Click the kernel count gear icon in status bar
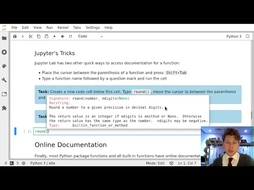 coord(23,163)
